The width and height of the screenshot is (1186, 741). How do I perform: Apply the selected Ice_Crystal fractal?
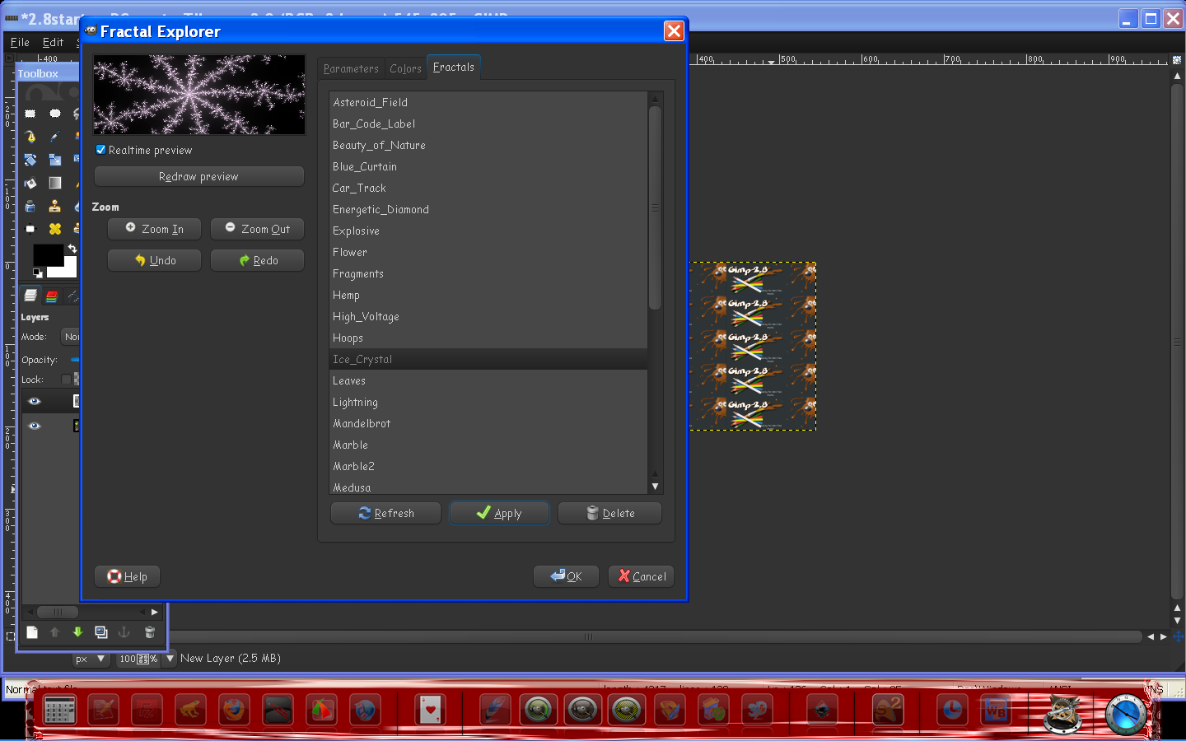pyautogui.click(x=499, y=513)
